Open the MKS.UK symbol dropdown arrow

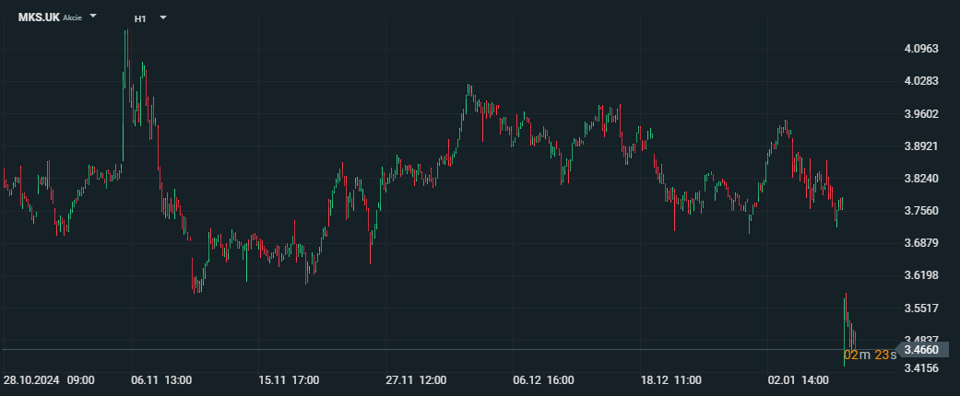93,17
